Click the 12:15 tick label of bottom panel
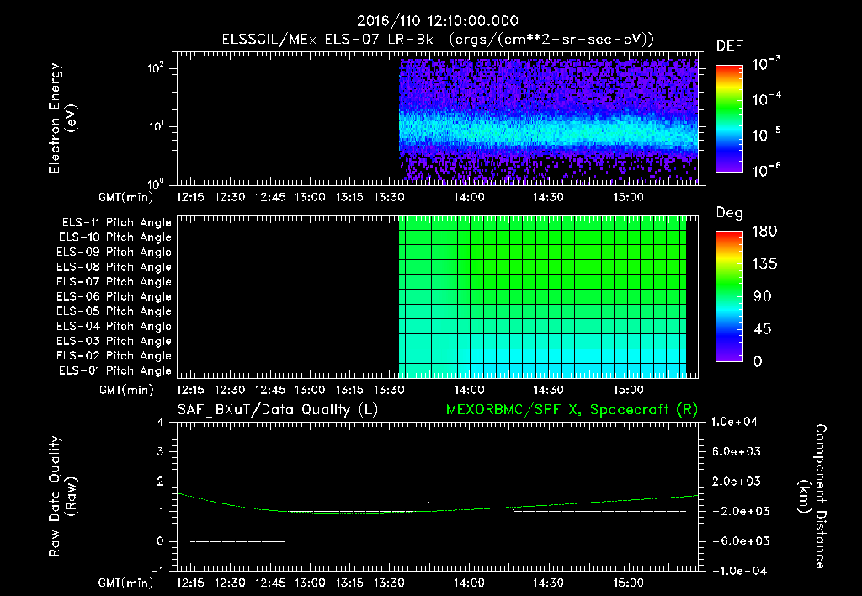This screenshot has height=596, width=862. tap(190, 583)
